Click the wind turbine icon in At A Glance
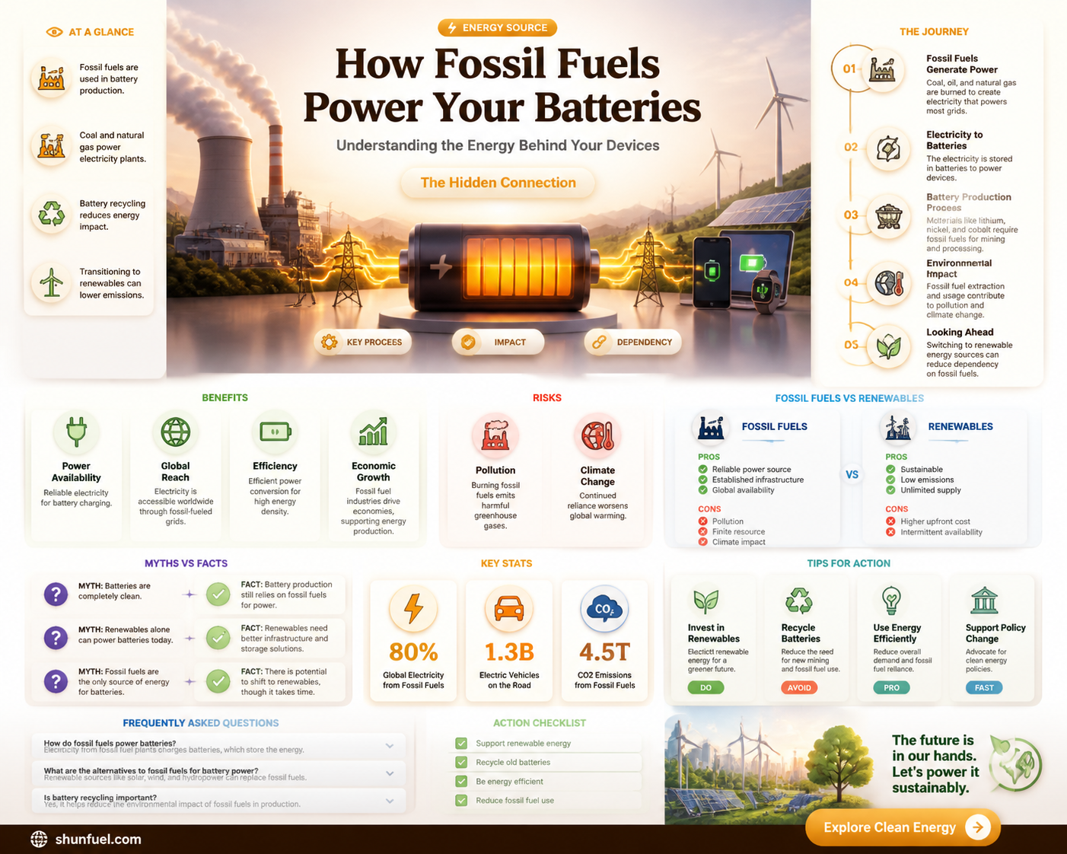The height and width of the screenshot is (854, 1067). click(51, 282)
